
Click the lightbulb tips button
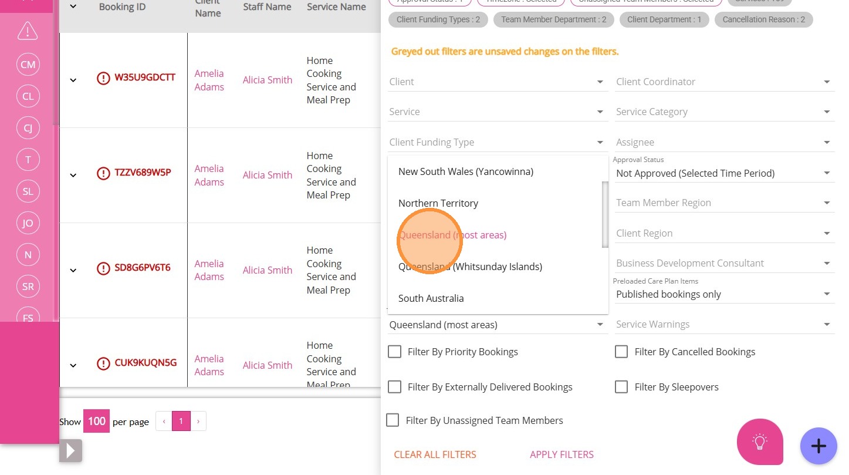[x=760, y=442]
